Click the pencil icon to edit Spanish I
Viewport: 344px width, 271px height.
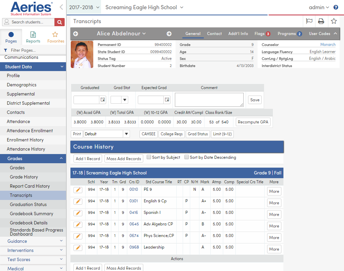(x=78, y=214)
